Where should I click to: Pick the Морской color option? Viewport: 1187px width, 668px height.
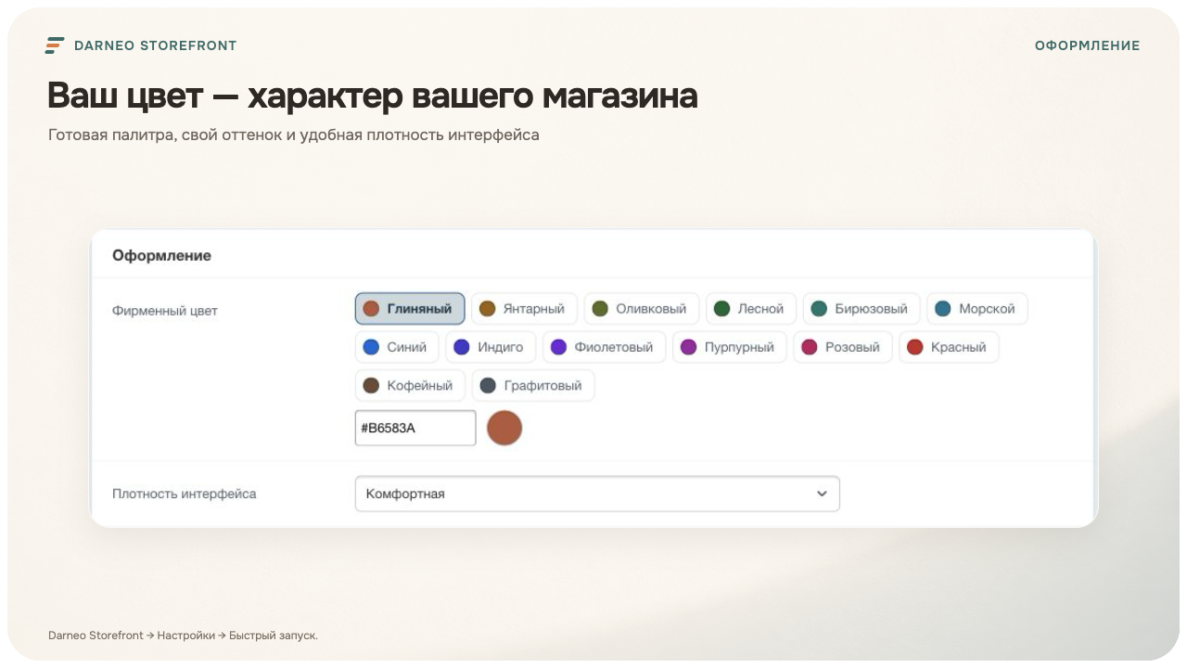977,309
